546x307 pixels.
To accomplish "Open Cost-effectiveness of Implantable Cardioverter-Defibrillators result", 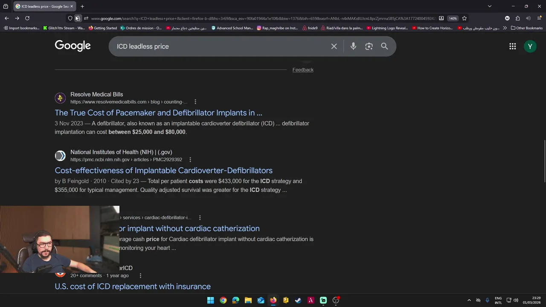I will [163, 171].
